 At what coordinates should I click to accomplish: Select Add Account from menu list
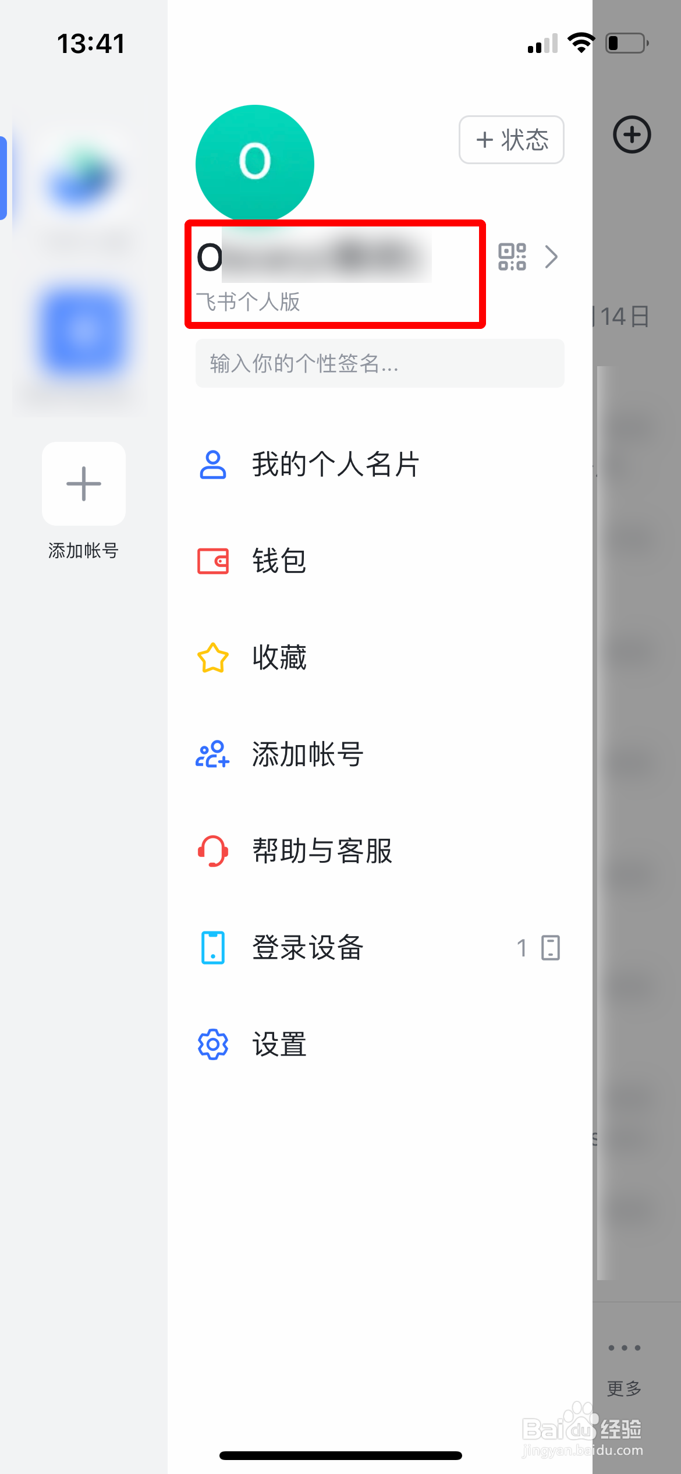pyautogui.click(x=307, y=754)
